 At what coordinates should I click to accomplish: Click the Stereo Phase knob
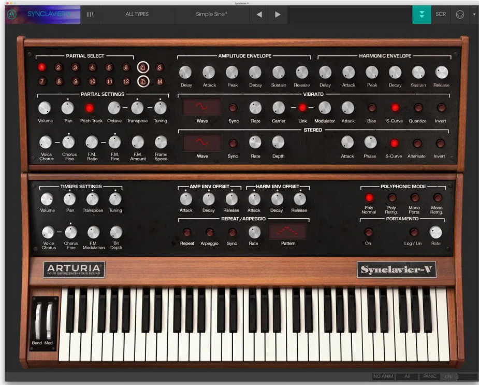pos(370,142)
